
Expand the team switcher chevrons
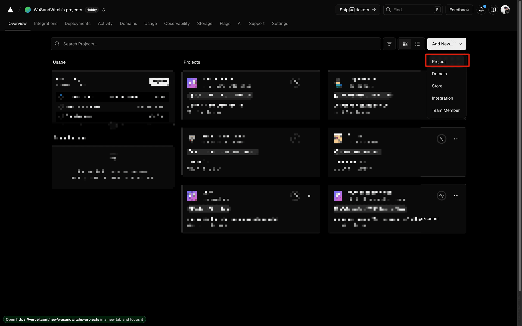104,10
